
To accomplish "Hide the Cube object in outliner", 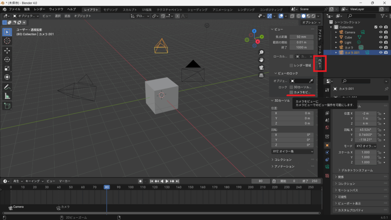I will click(380, 37).
